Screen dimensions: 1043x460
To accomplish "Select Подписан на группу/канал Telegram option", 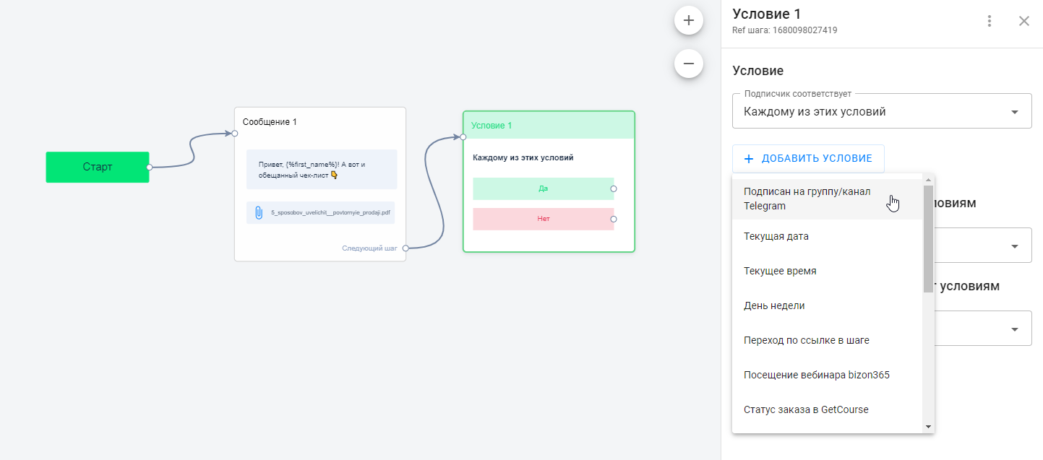I will click(x=807, y=199).
